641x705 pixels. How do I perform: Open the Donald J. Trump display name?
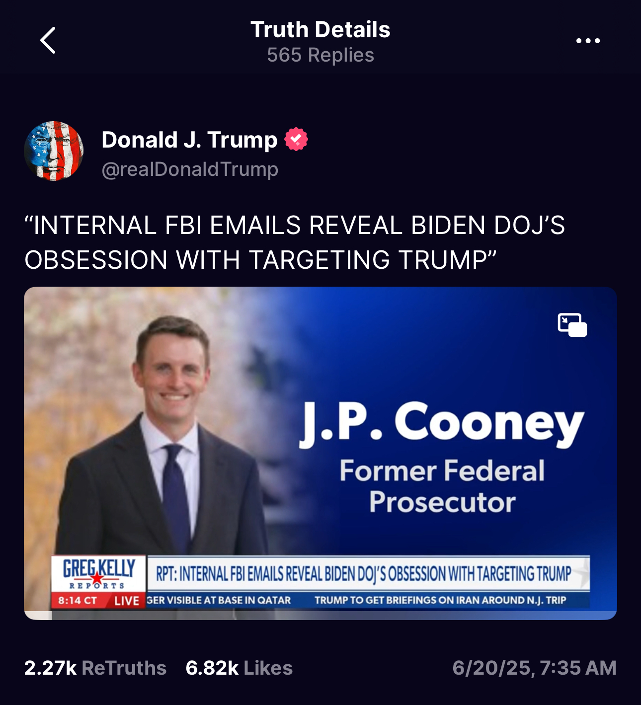(189, 140)
